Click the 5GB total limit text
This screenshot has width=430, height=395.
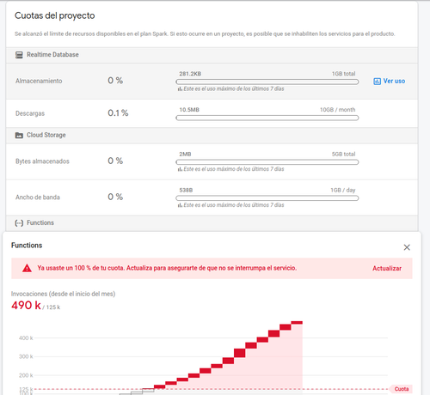(343, 155)
